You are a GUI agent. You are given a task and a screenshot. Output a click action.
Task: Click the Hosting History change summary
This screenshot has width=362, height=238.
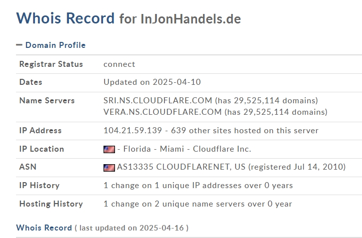coord(198,204)
